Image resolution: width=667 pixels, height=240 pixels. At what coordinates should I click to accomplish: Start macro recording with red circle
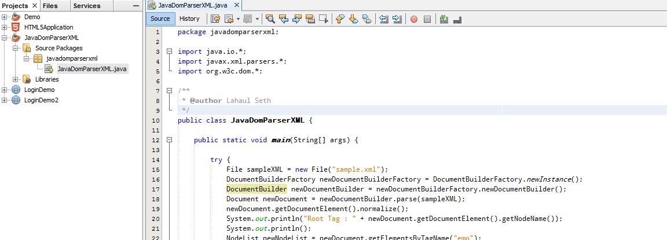click(x=414, y=19)
